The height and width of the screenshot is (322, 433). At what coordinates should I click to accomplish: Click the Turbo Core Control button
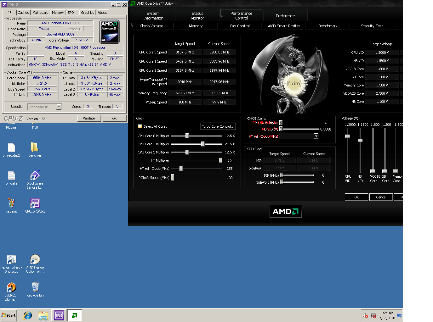tap(218, 126)
